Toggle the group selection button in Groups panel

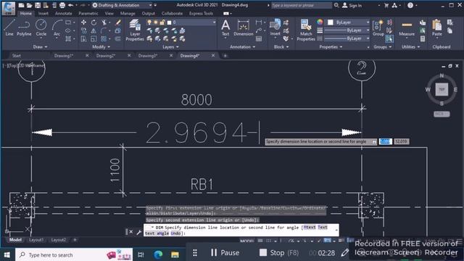coord(389,38)
